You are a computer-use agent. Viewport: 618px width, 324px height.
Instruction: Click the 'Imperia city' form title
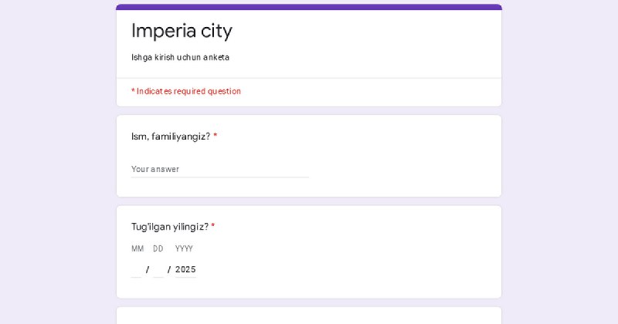182,31
